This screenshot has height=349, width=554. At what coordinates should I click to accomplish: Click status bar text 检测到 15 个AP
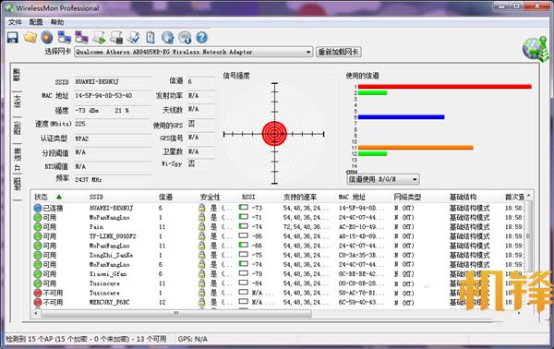point(86,339)
